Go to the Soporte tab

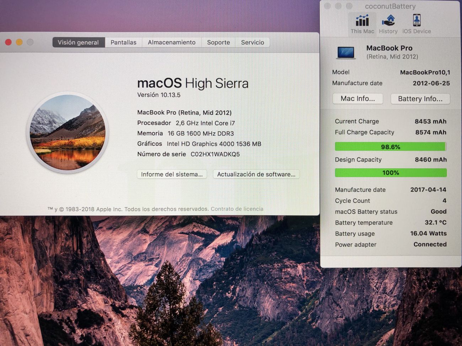[218, 42]
